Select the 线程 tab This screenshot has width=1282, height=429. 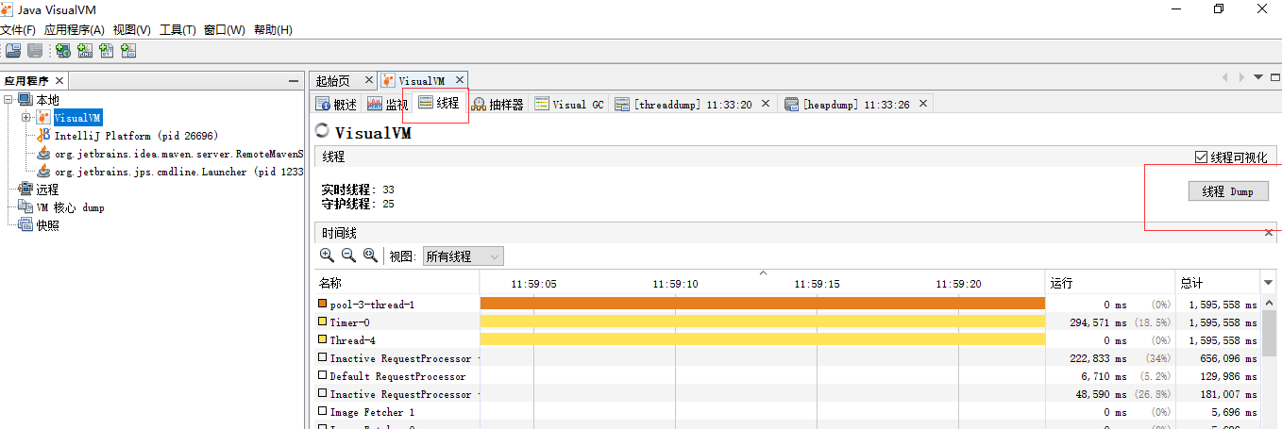click(x=439, y=103)
